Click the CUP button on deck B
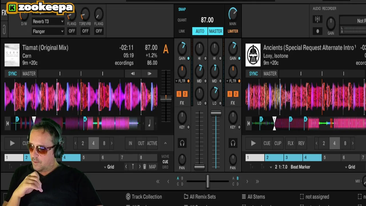Image resolution: width=366 pixels, height=206 pixels. 278,143
